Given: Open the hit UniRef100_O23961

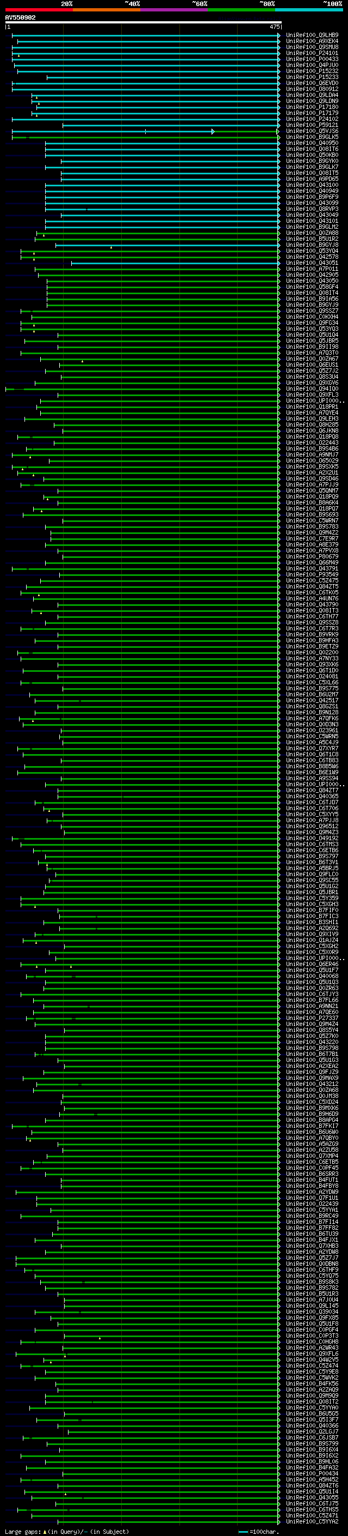Looking at the screenshot, I should [312, 731].
